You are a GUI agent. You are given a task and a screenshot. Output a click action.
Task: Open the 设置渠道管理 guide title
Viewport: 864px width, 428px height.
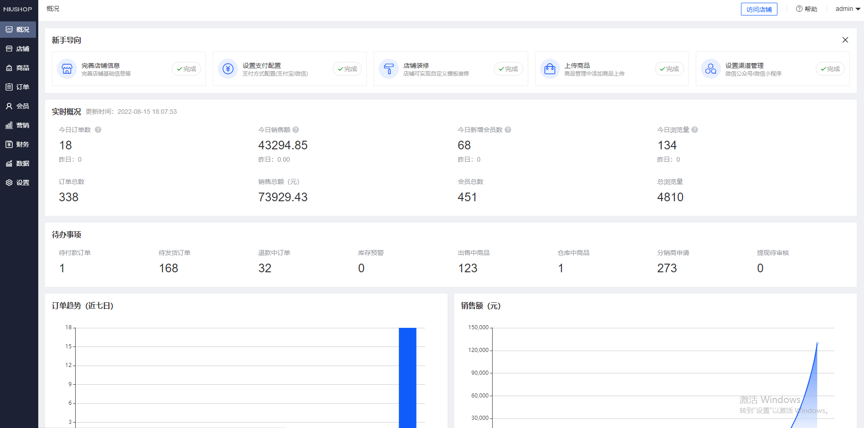tap(745, 66)
